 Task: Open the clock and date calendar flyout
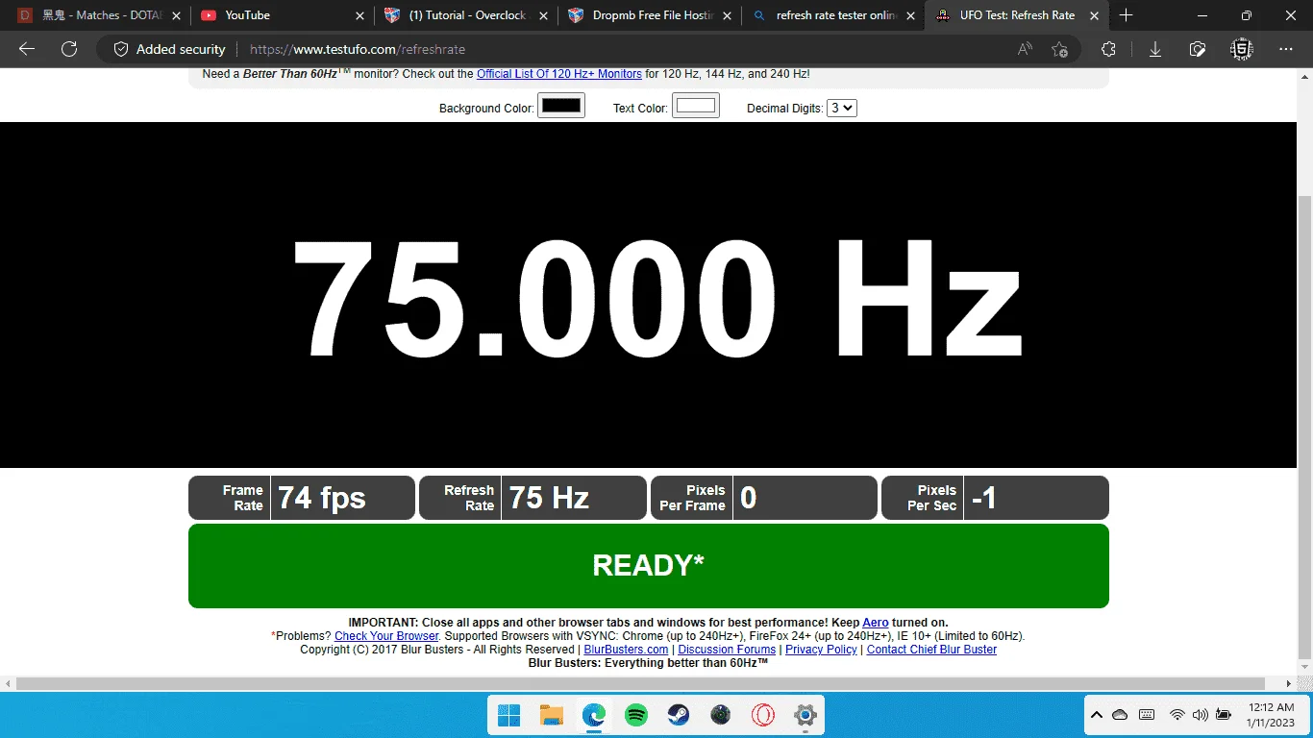click(x=1271, y=715)
